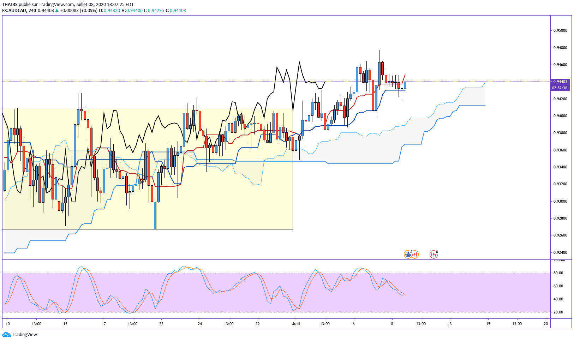Click the 0.95000 price axis label
The width and height of the screenshot is (574, 341).
pos(560,30)
